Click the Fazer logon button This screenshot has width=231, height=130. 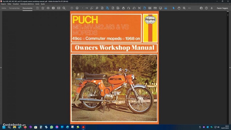click(x=222, y=8)
